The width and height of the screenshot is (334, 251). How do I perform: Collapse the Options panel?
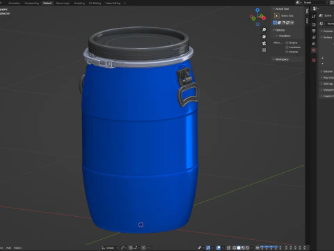(x=273, y=30)
